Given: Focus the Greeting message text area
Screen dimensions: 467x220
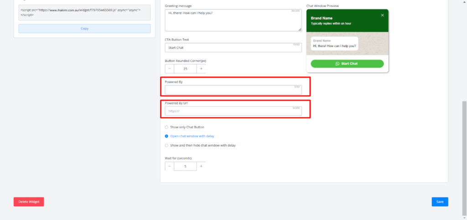Looking at the screenshot, I should (233, 20).
